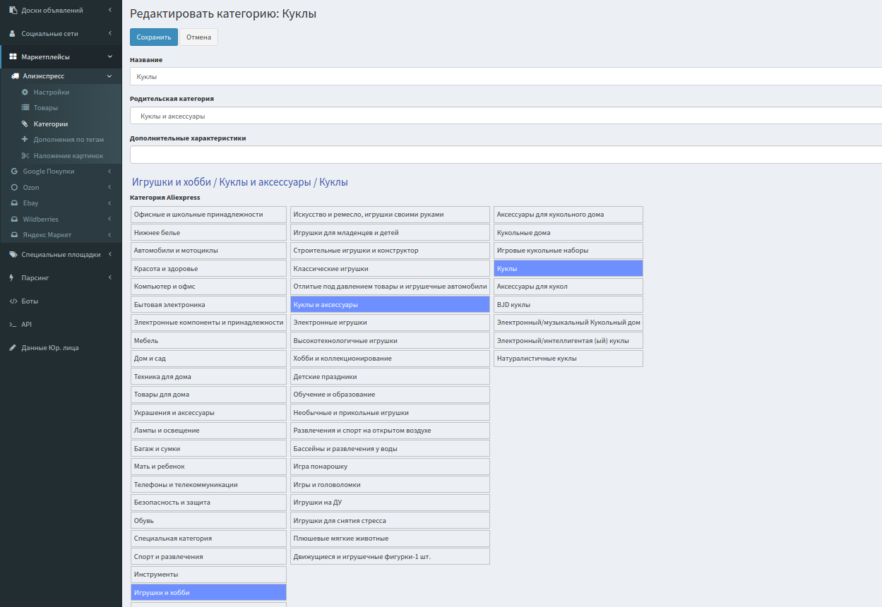Image resolution: width=882 pixels, height=607 pixels.
Task: Select the Кукольные дома category
Action: [568, 233]
